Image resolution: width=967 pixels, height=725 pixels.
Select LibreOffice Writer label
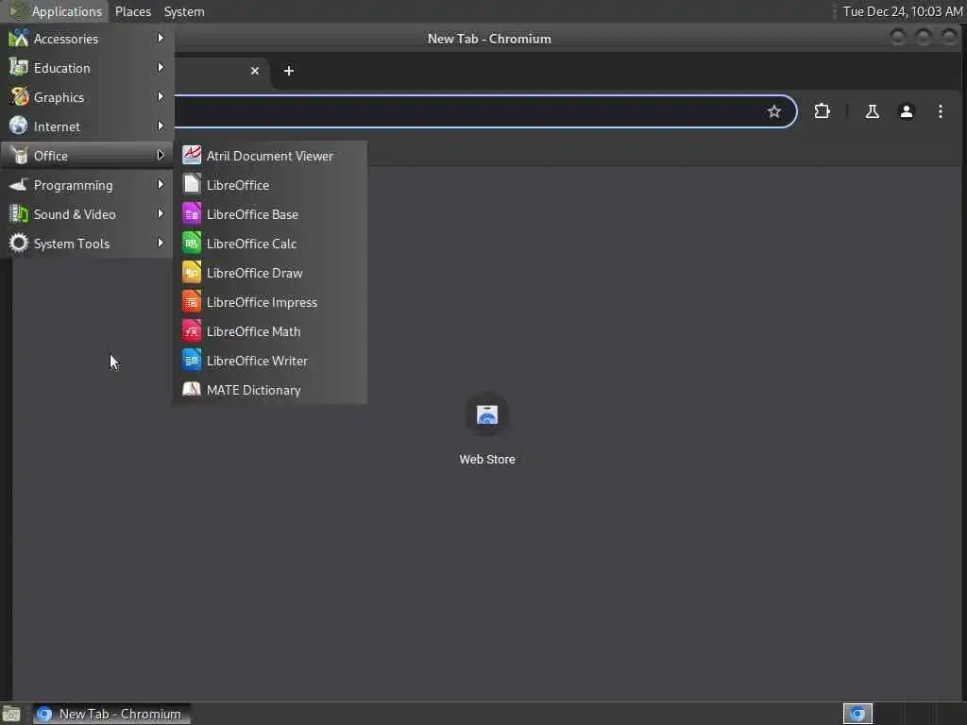[x=257, y=361]
